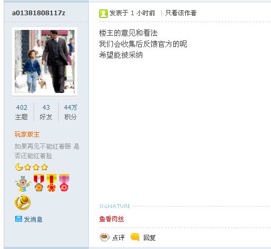Click the 点评 comment text button
Screen dimensions: 271x249
coord(119,237)
